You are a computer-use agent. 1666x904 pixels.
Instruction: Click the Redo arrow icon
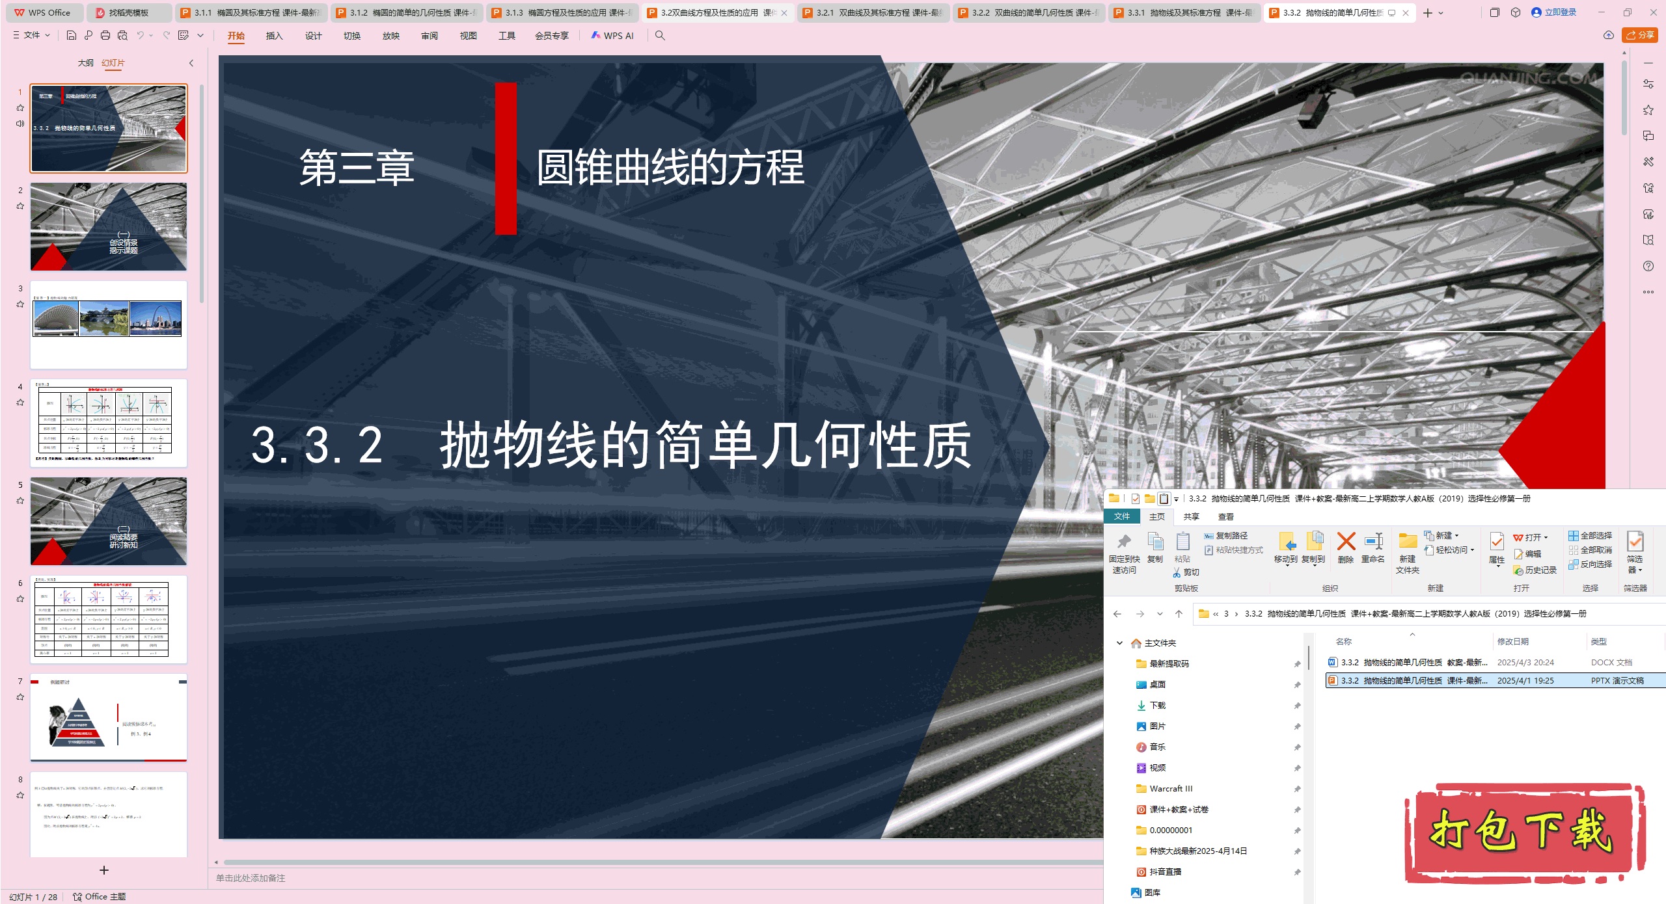click(167, 35)
